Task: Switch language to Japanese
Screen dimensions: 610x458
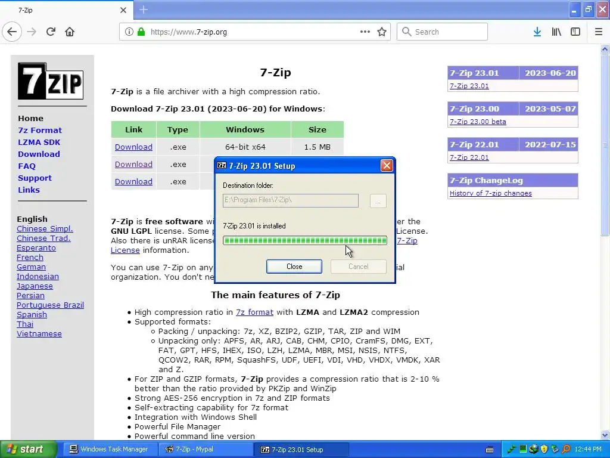Action: click(35, 286)
